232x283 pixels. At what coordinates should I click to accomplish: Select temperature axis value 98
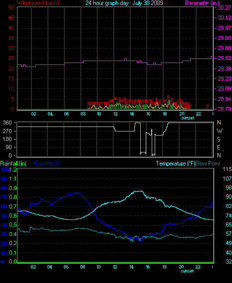pos(229,187)
